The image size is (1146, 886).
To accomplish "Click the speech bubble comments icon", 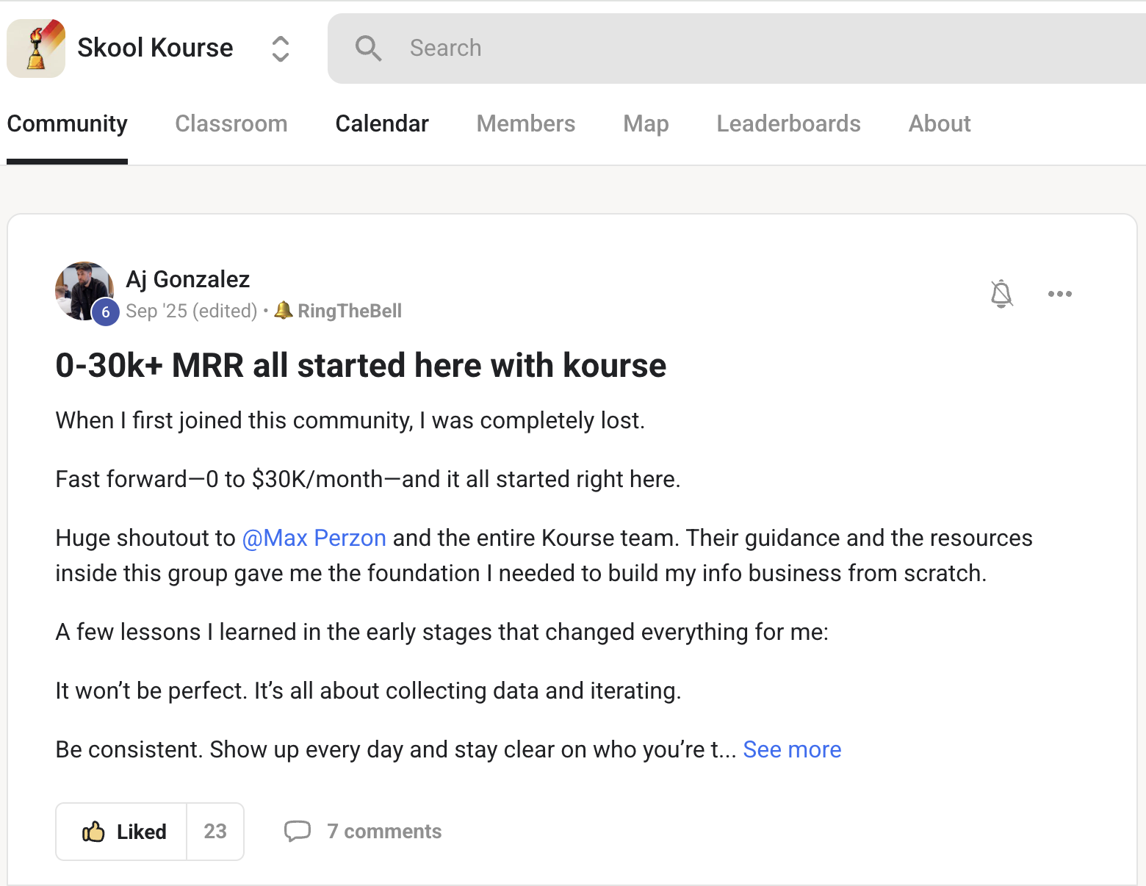I will point(298,831).
